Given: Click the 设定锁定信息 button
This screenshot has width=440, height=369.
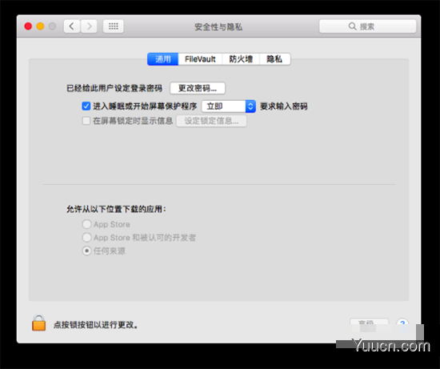Looking at the screenshot, I should (x=211, y=121).
